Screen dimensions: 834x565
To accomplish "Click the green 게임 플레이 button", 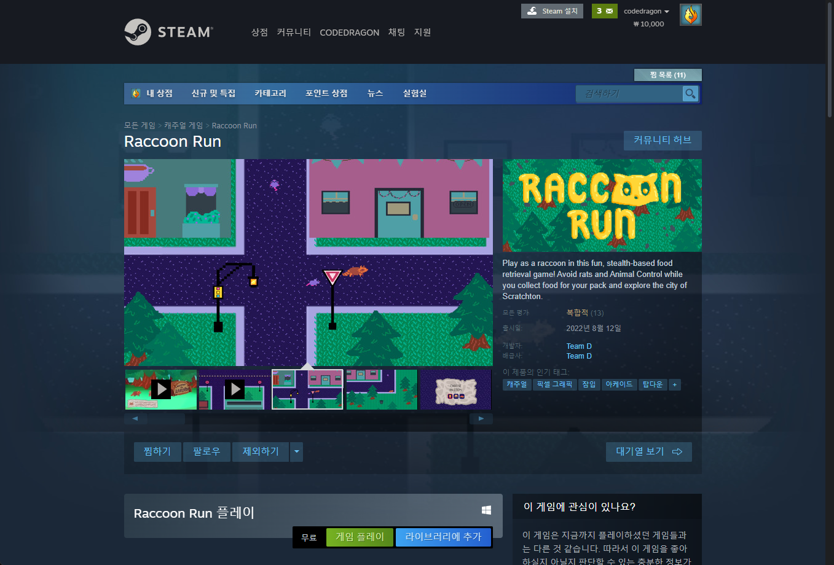I will click(360, 537).
